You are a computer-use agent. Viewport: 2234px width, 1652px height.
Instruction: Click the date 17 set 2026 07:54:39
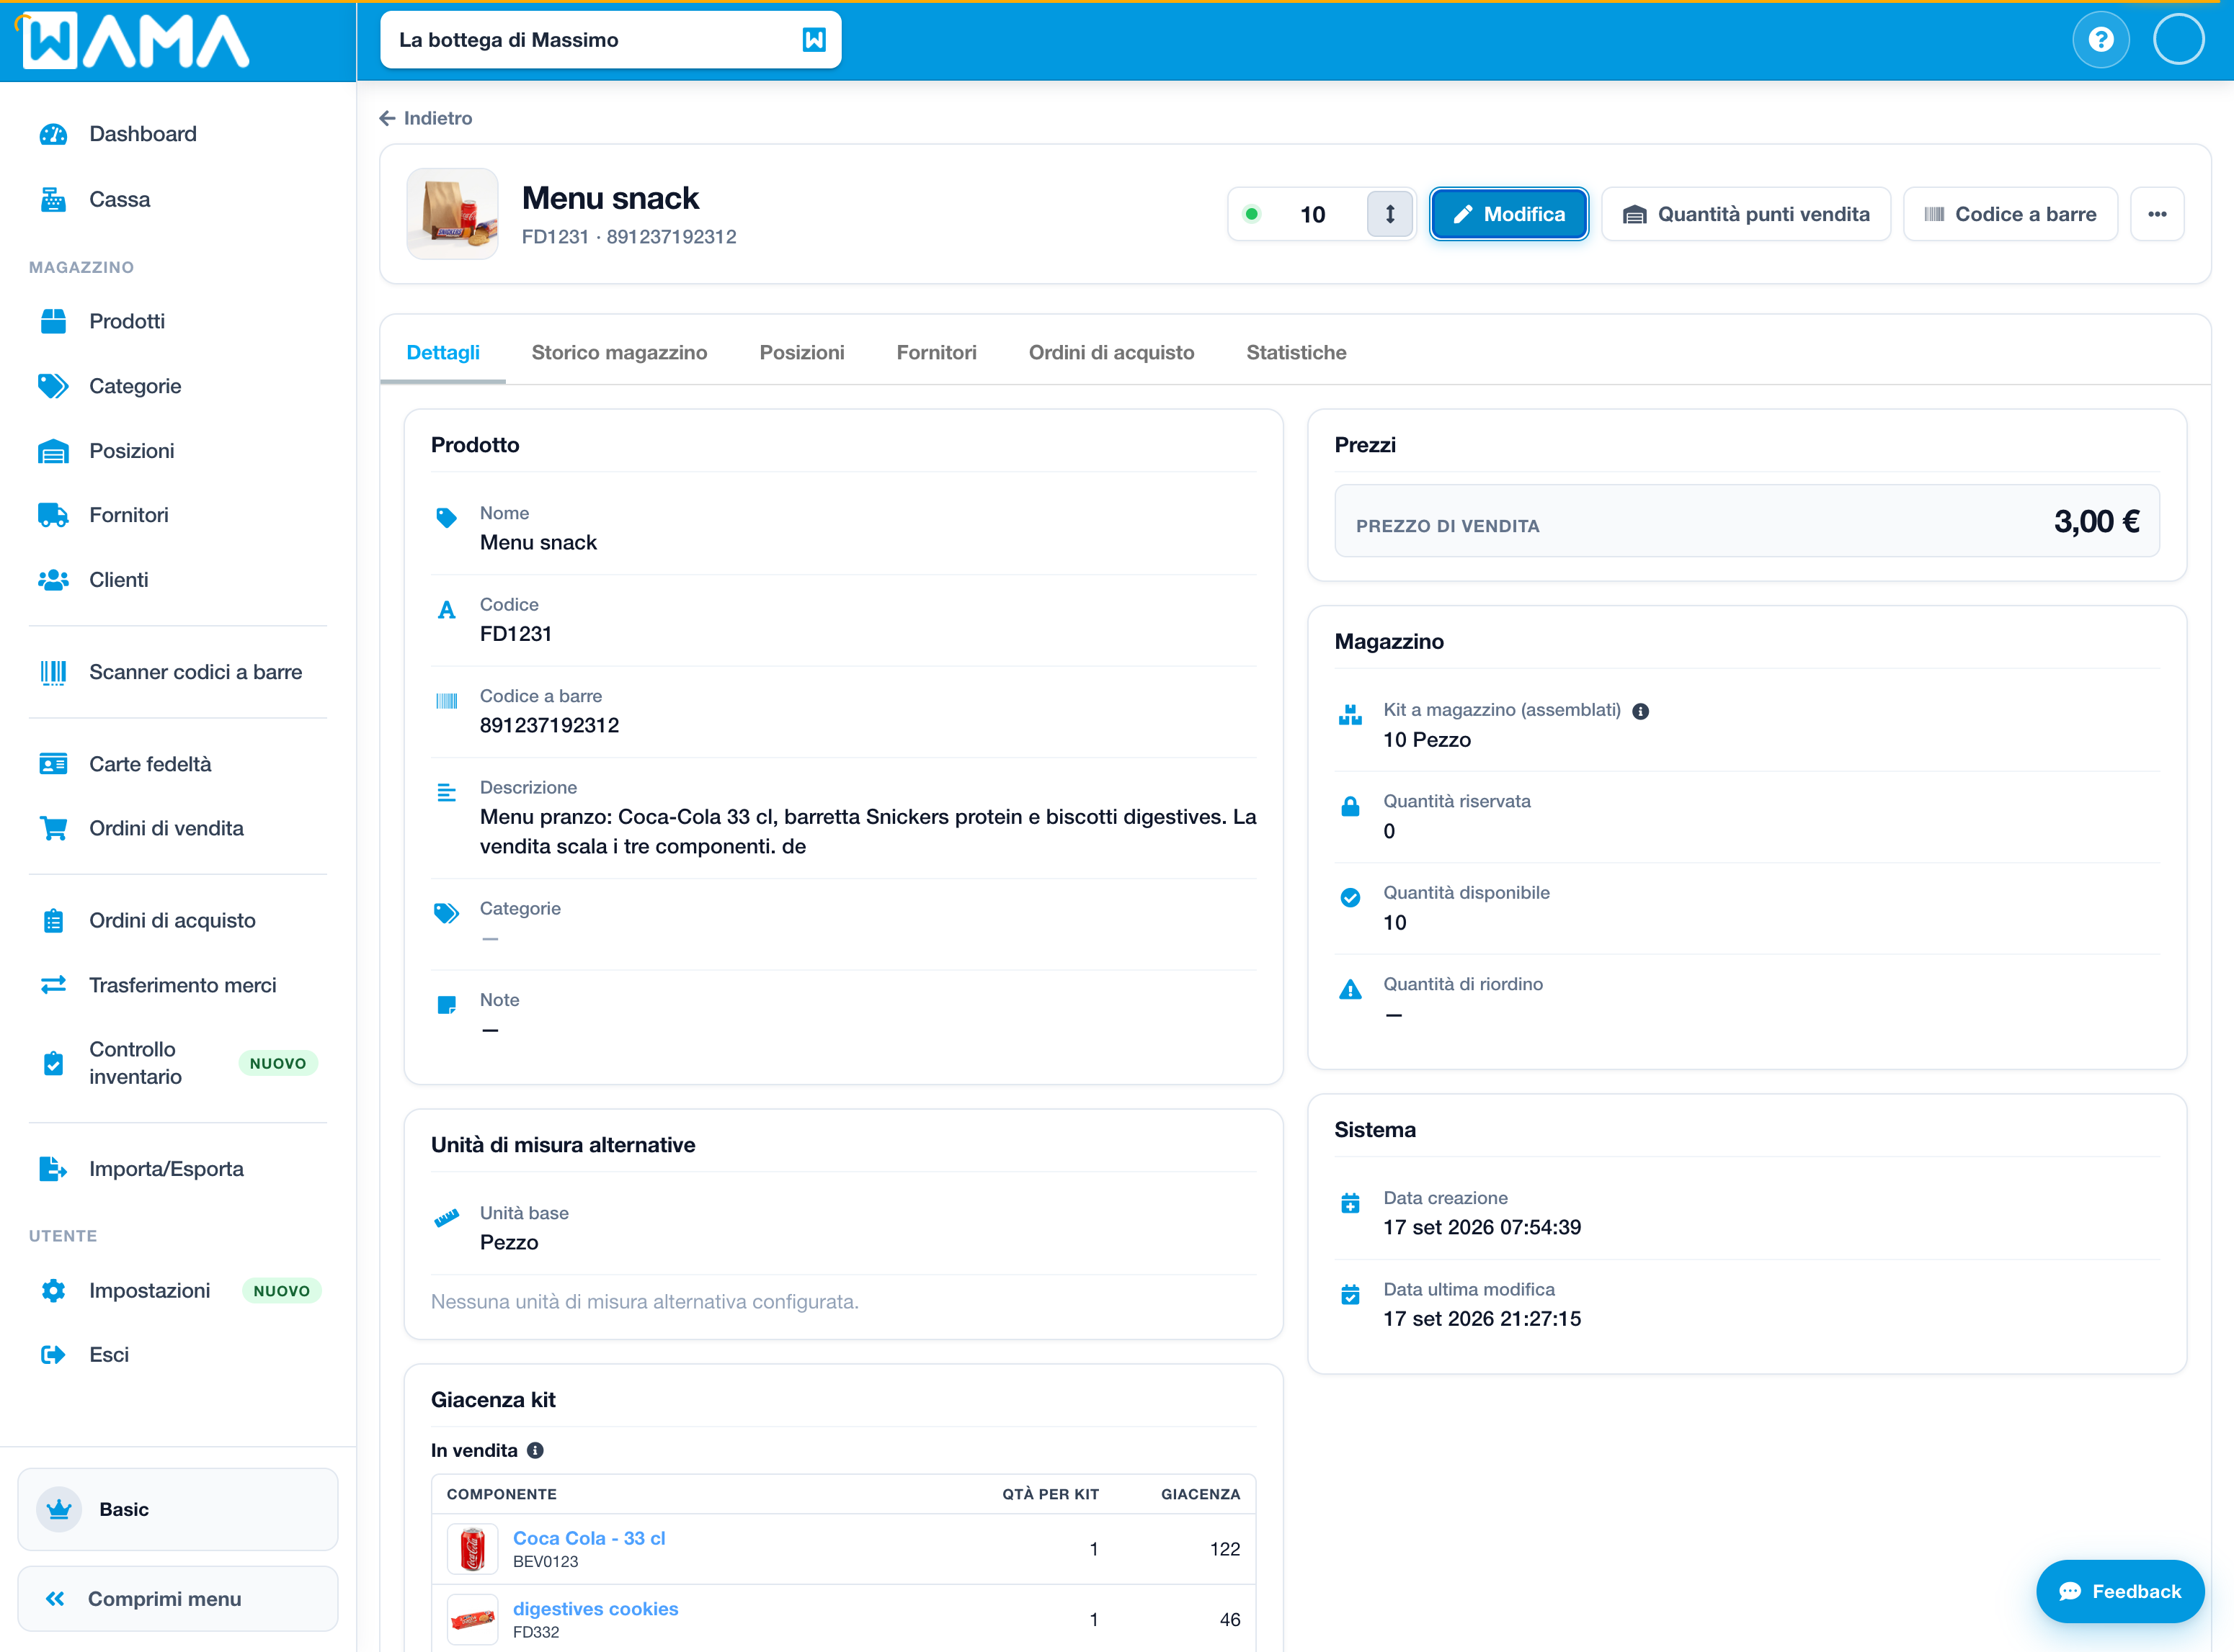(1482, 1228)
